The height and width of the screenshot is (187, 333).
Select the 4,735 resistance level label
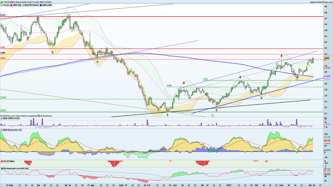tap(3, 15)
